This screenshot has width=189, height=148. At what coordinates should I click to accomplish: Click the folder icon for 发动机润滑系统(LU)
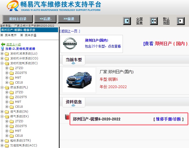(7, 54)
